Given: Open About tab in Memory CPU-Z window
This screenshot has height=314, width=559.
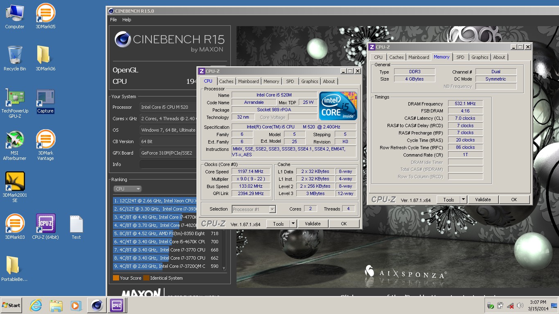Looking at the screenshot, I should (x=499, y=57).
